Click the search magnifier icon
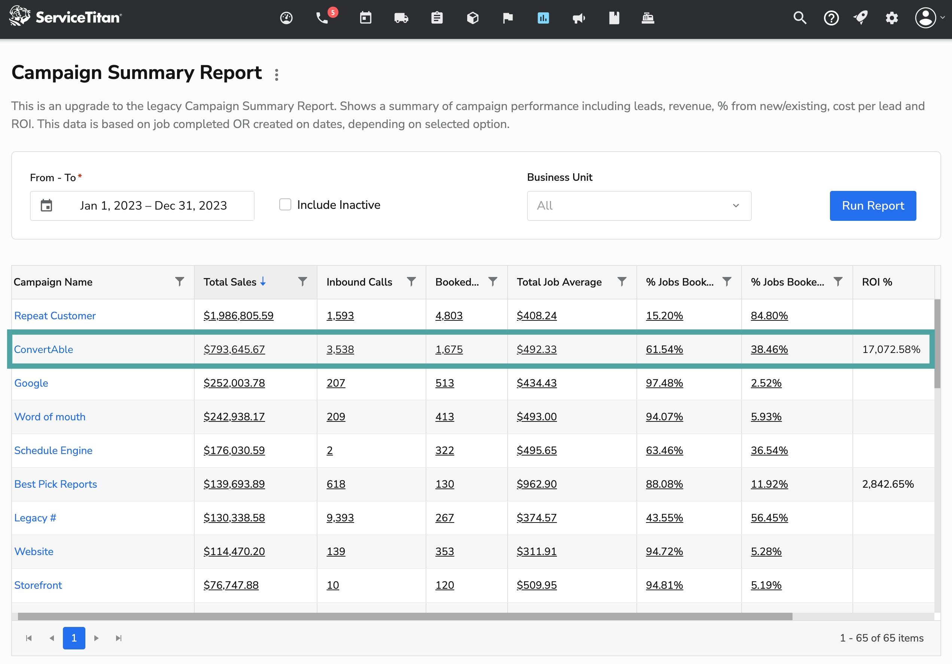Image resolution: width=952 pixels, height=664 pixels. (800, 18)
